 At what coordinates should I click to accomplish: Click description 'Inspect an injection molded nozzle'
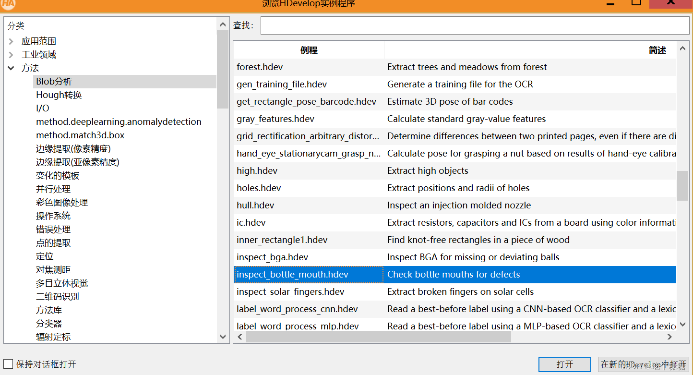tap(459, 206)
